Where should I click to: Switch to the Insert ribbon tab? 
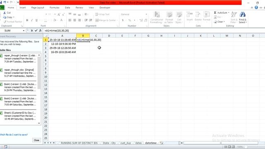click(x=23, y=7)
